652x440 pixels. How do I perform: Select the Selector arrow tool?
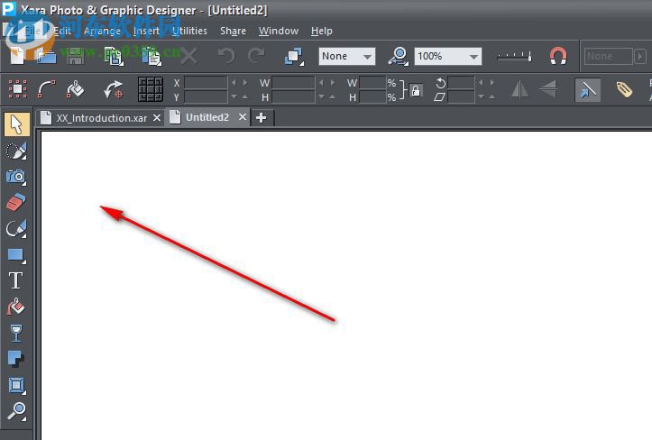pyautogui.click(x=16, y=124)
